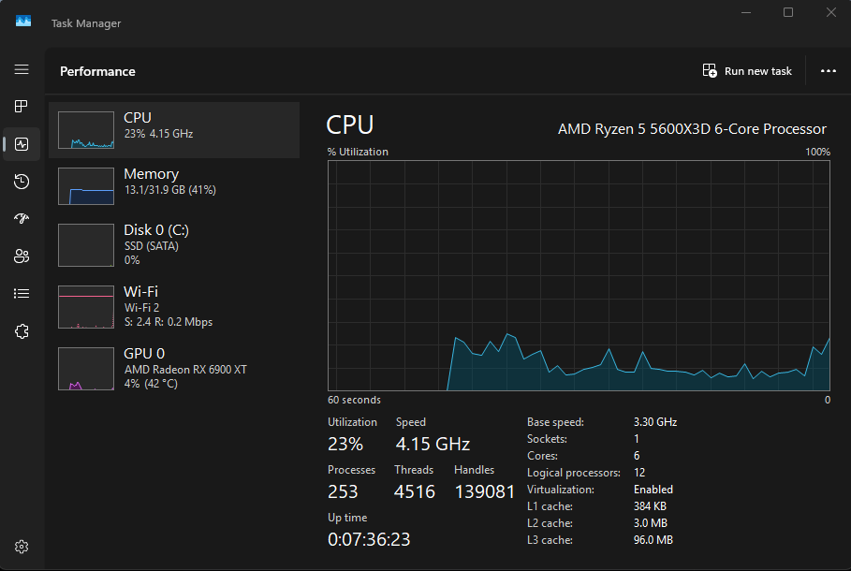Select the GPU 0 performance entry
Screen dimensions: 851x571
pos(174,369)
